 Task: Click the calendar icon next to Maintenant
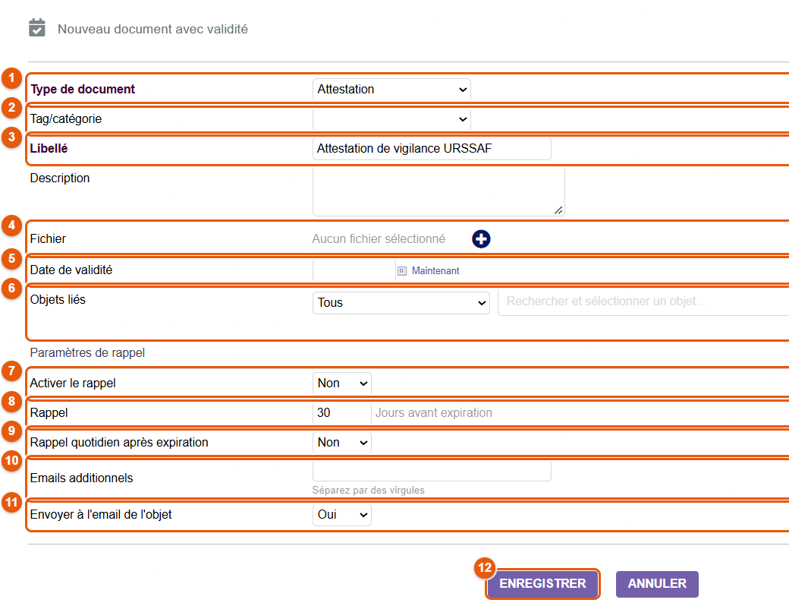[x=402, y=271]
